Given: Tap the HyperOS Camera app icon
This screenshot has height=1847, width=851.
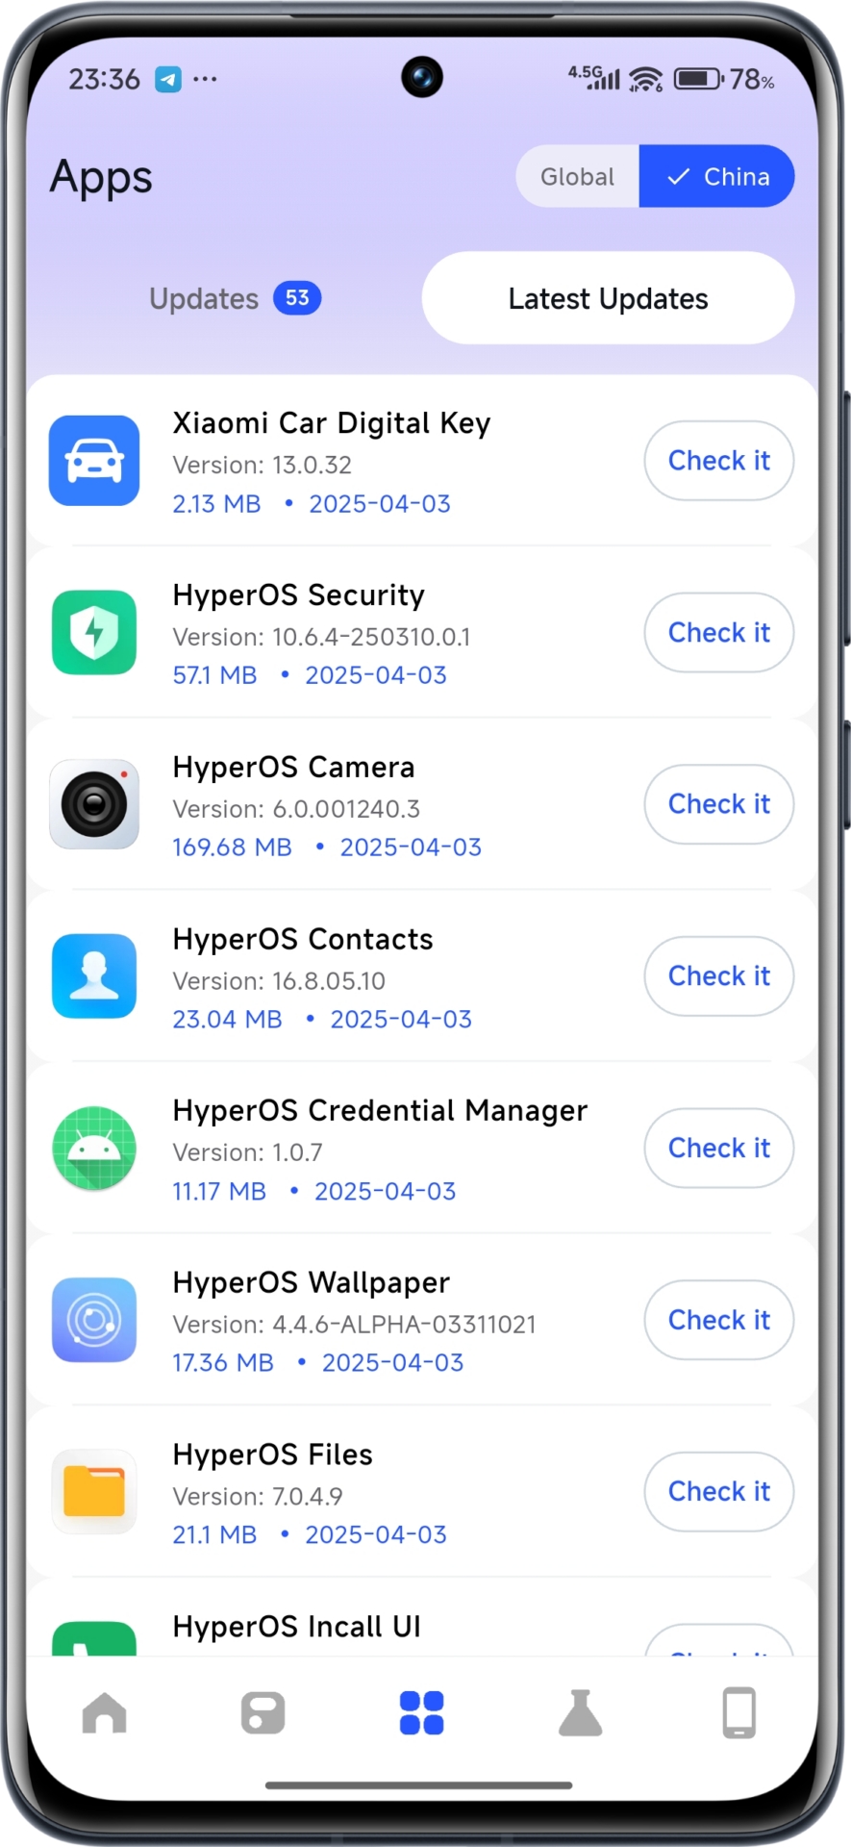Looking at the screenshot, I should click(94, 804).
